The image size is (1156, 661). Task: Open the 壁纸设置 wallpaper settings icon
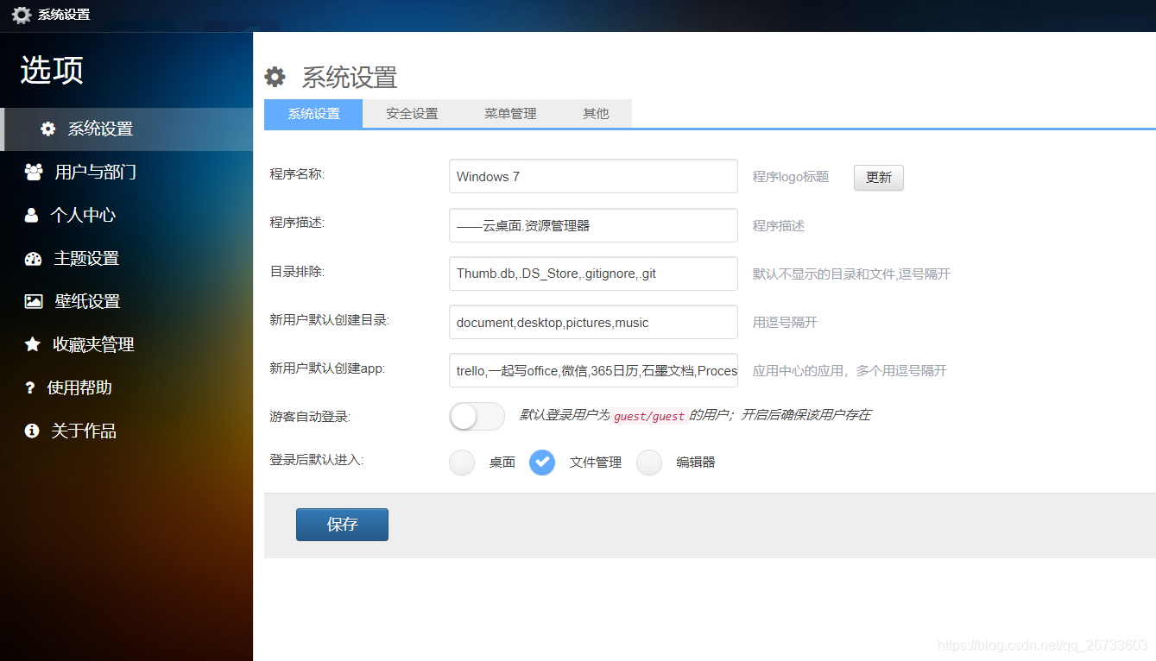coord(33,301)
